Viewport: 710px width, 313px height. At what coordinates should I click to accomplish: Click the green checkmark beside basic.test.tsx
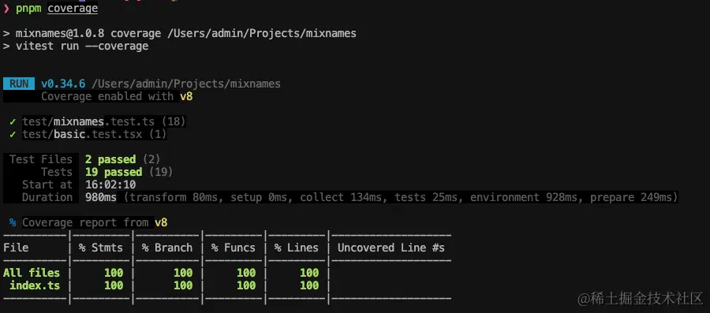[x=13, y=134]
